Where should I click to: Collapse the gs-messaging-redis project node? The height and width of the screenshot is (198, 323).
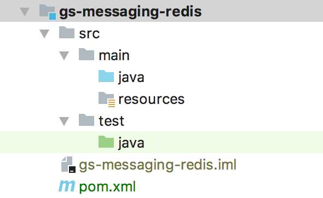pos(25,11)
